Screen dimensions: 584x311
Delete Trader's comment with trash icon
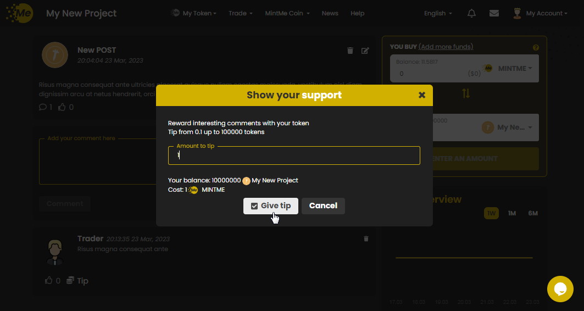point(366,239)
